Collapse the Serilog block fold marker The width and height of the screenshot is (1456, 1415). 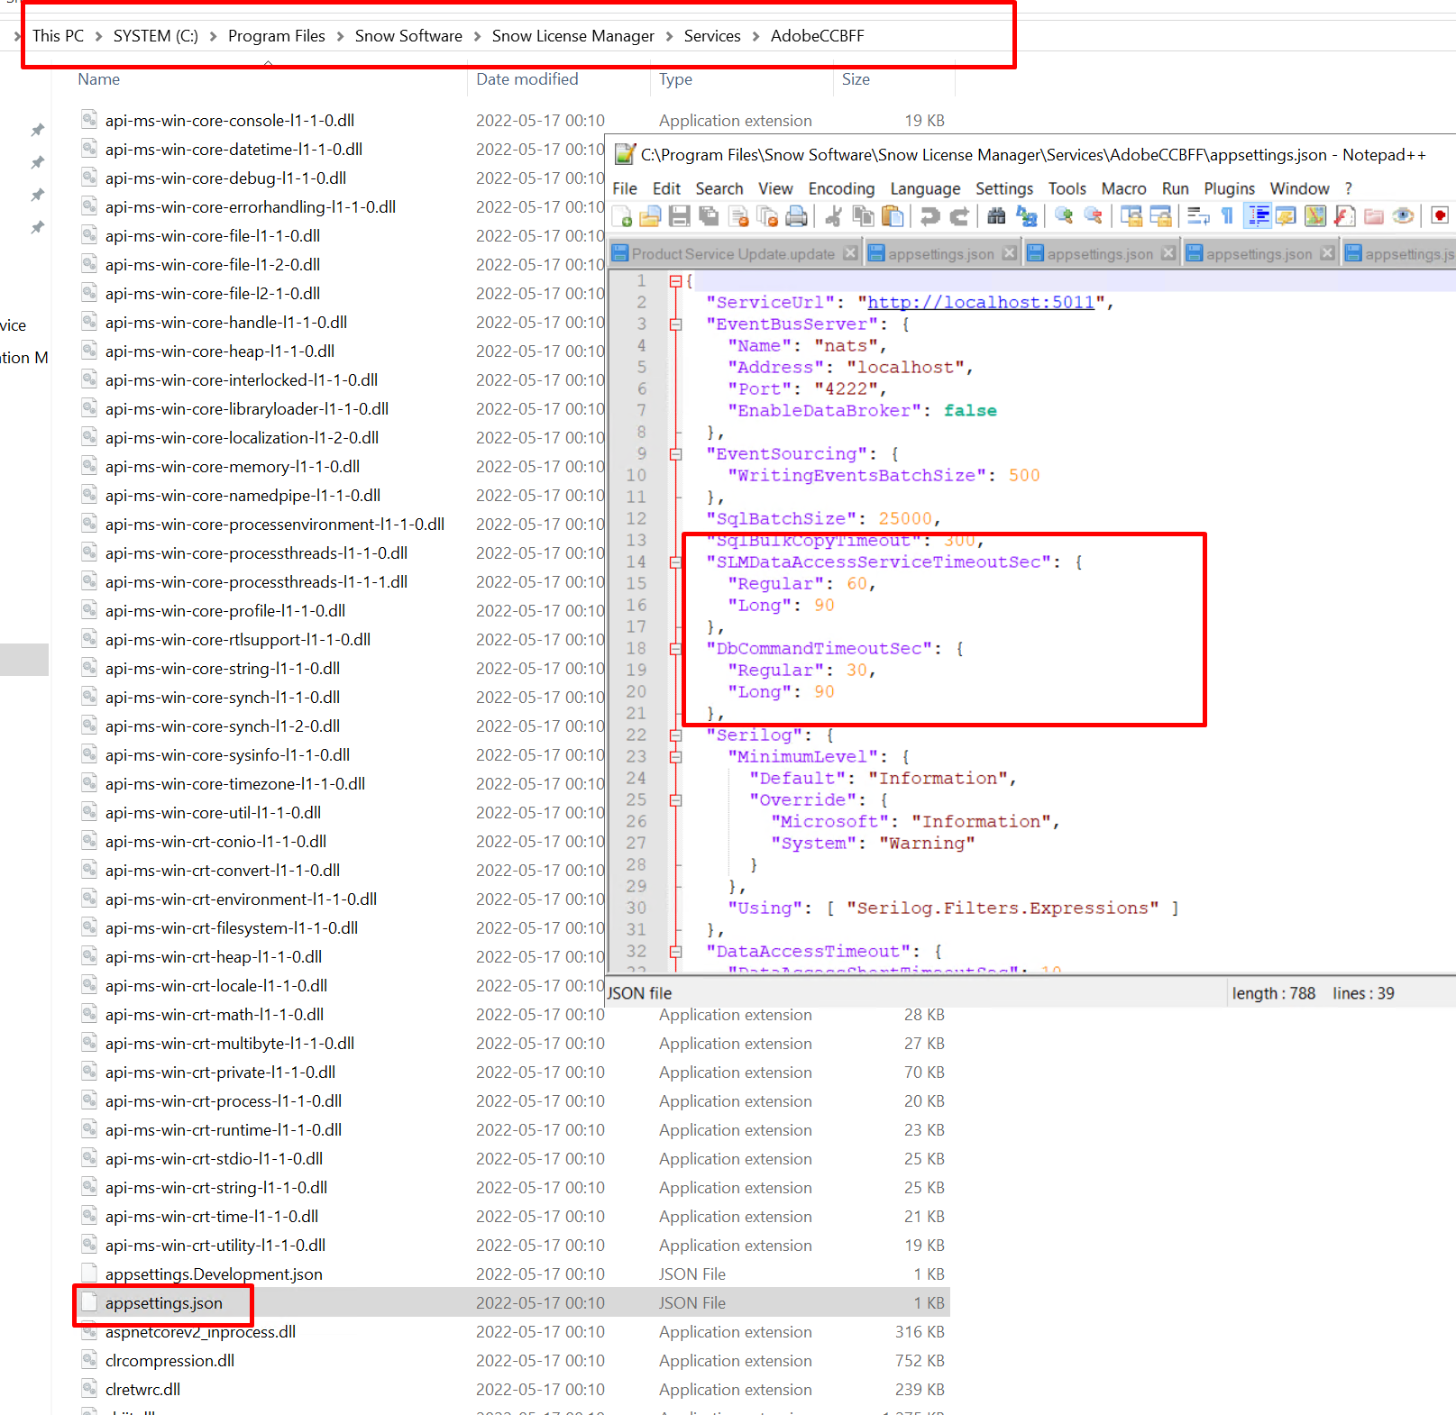click(x=675, y=735)
